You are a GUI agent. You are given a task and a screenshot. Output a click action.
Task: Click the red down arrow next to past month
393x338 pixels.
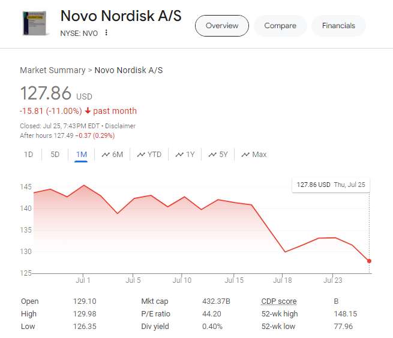(88, 111)
